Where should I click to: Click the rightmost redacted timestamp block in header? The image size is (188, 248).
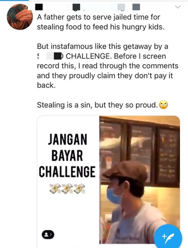tap(136, 7)
